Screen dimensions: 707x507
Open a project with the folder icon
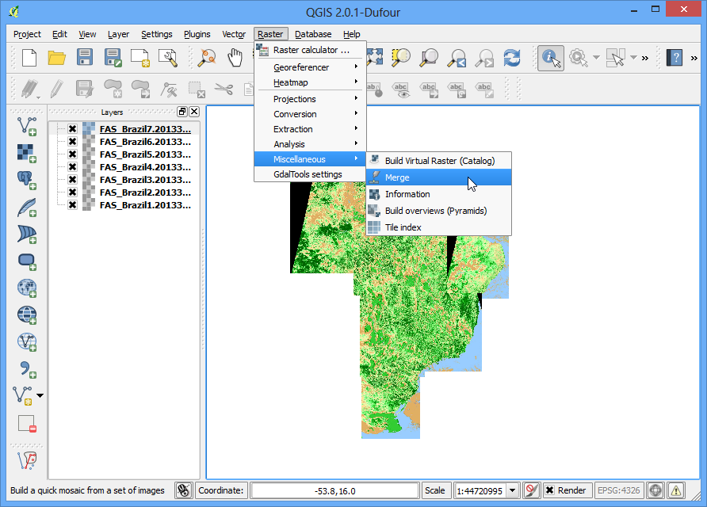click(x=57, y=58)
